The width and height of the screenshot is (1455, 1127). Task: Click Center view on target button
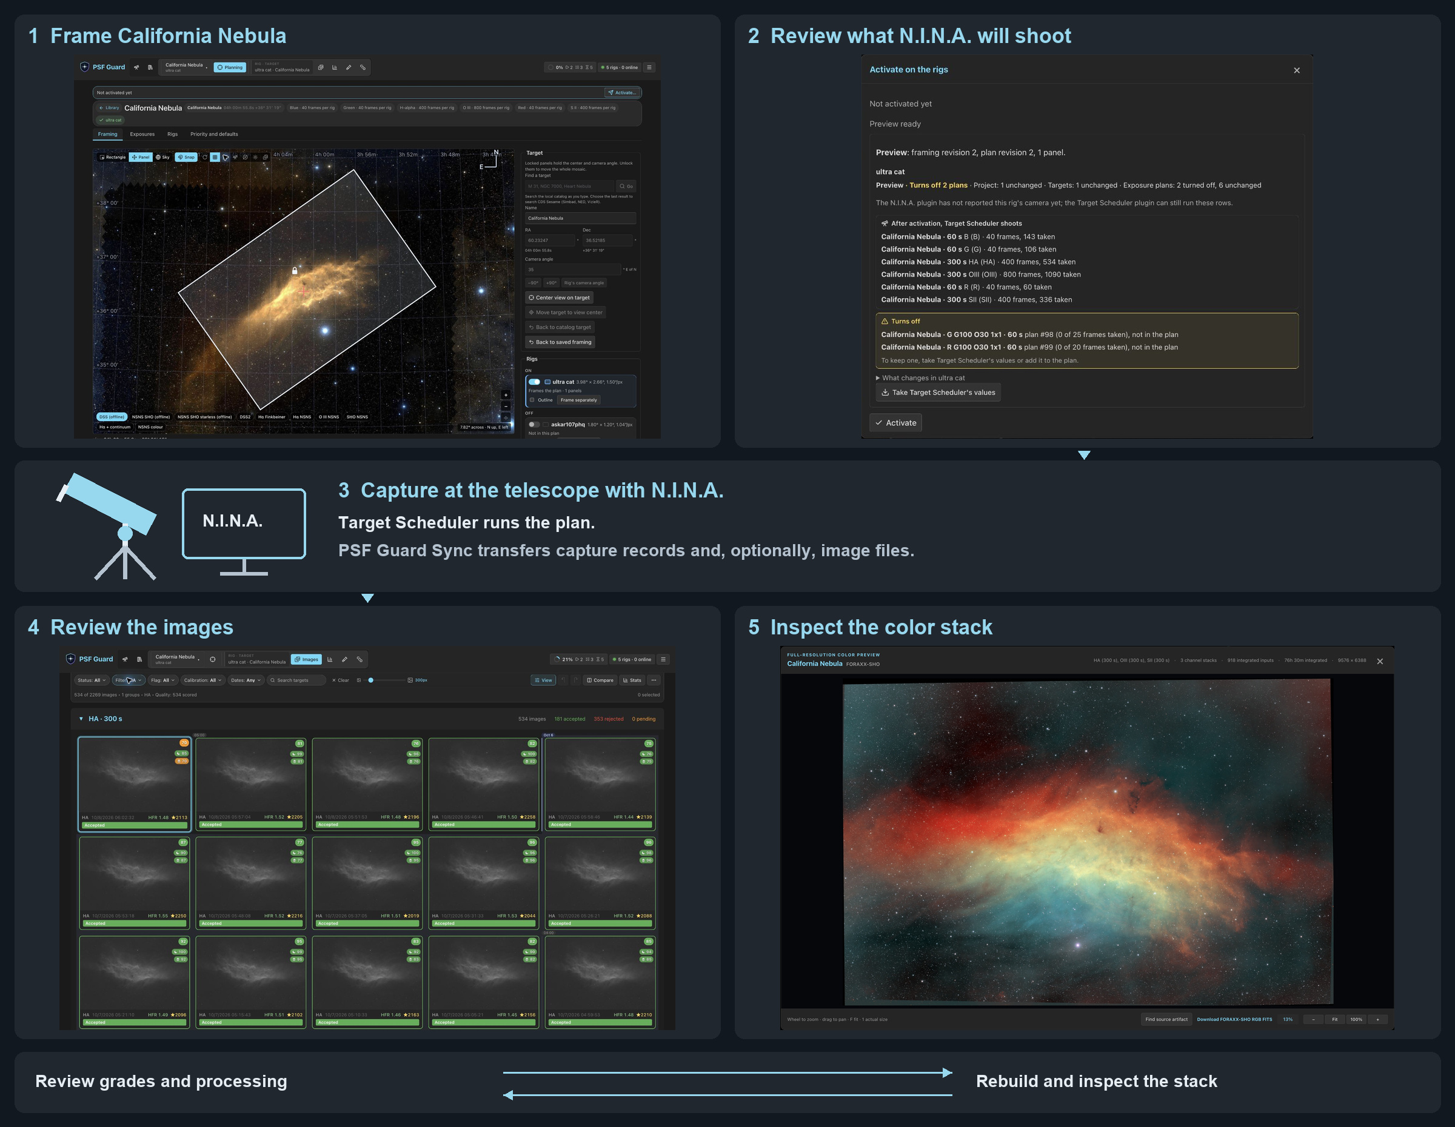pyautogui.click(x=559, y=298)
